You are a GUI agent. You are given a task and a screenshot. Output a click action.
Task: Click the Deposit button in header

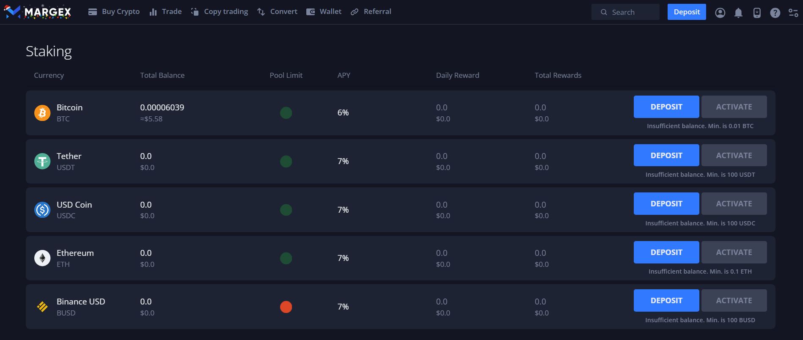click(x=687, y=12)
